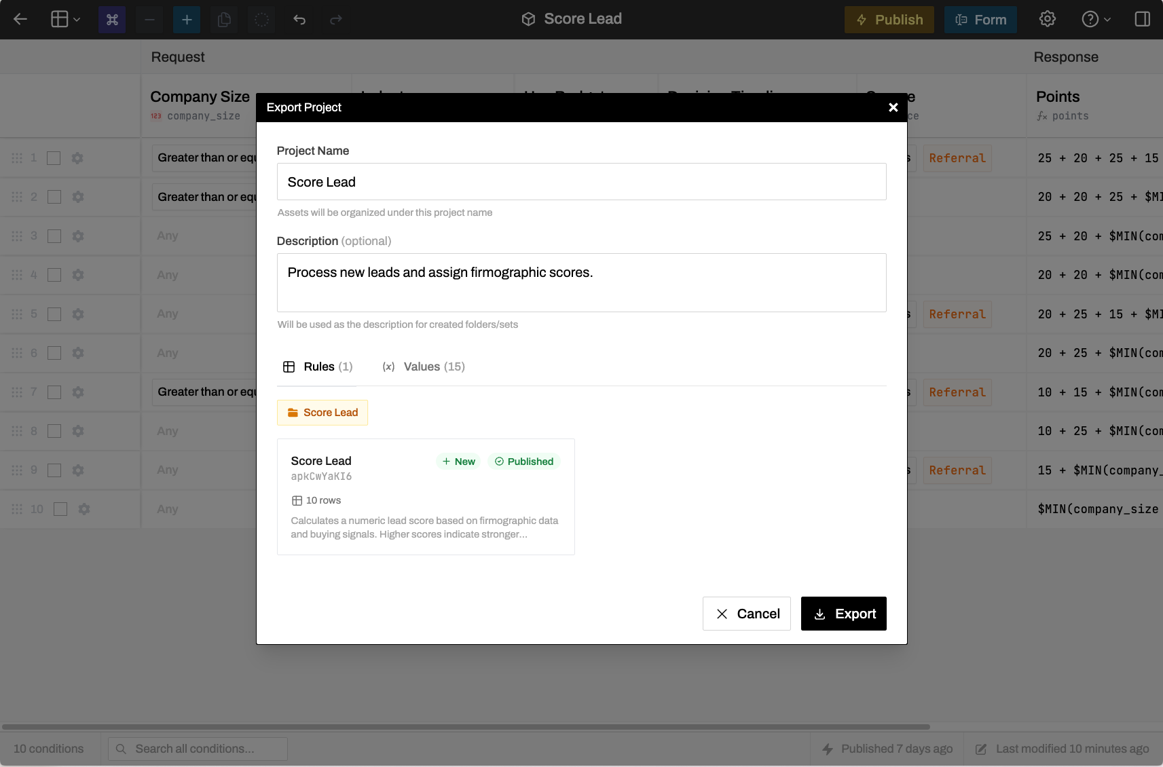Select the Rules tab
Viewport: 1163px width, 767px height.
pos(318,367)
